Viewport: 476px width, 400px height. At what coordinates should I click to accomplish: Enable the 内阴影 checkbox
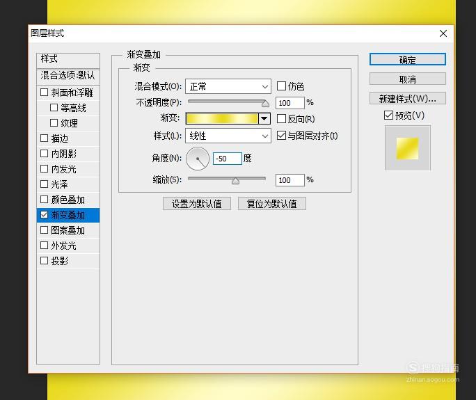[x=45, y=153]
